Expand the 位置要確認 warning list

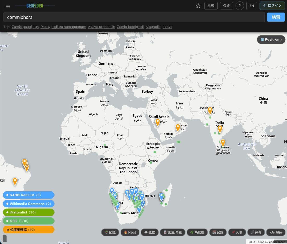coord(28,230)
